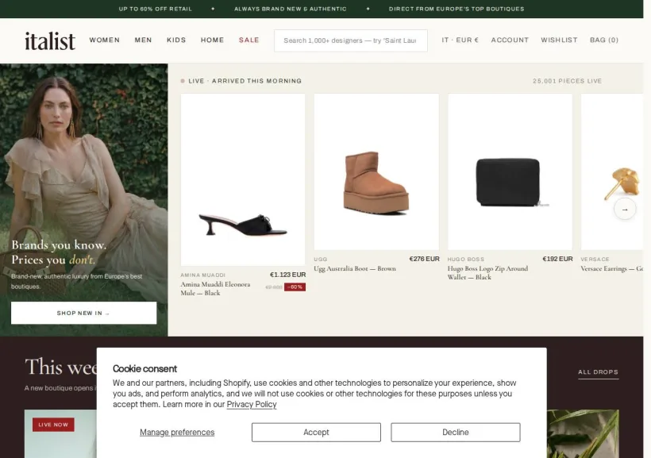
Task: Open the Kids category
Action: 176,40
